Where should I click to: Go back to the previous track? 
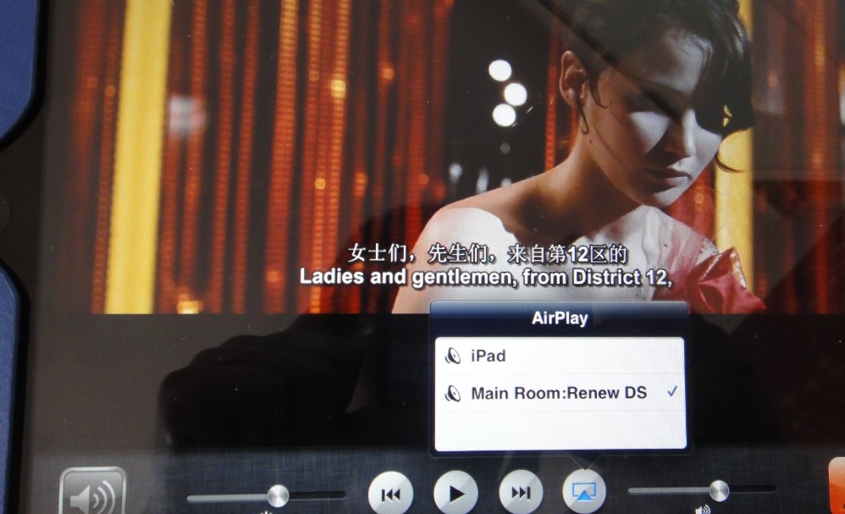[390, 494]
